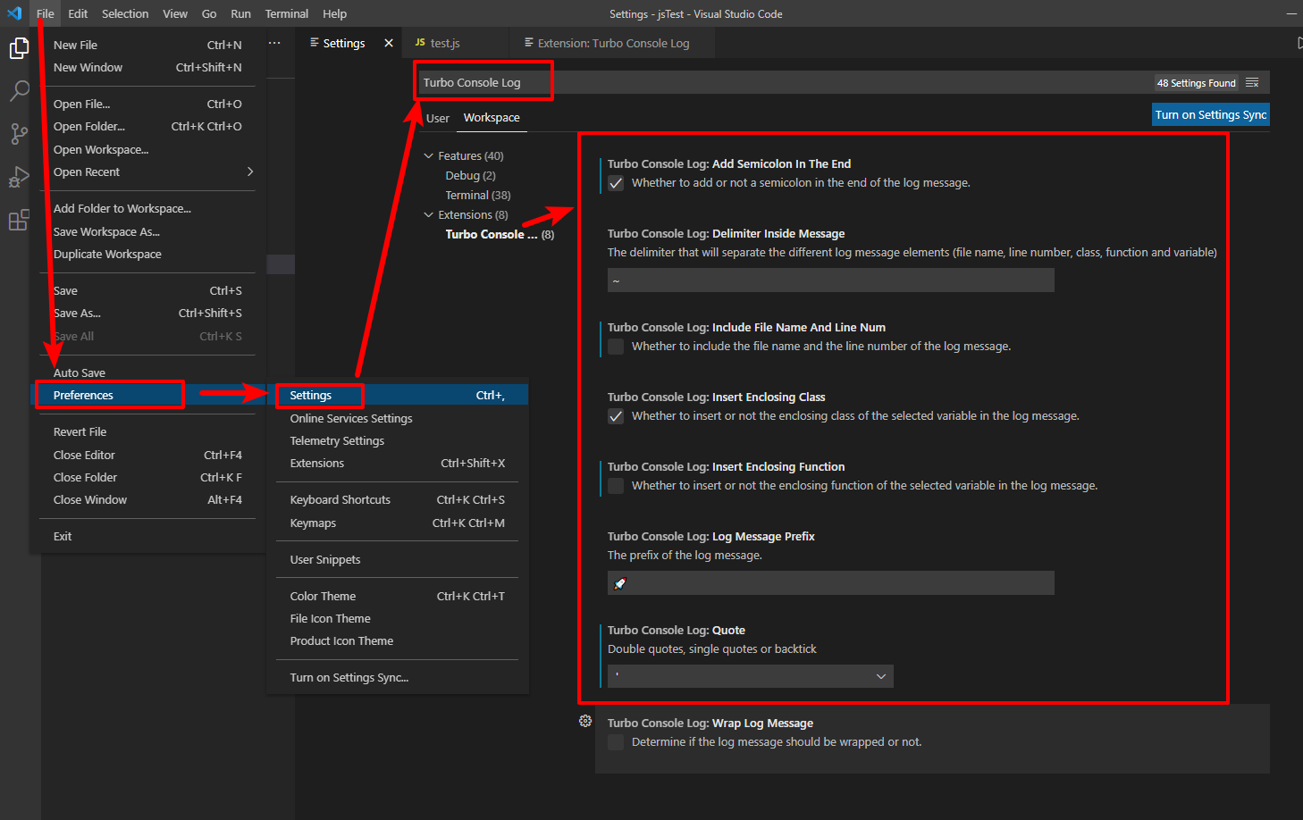Choose Color Theme entry
Screen dimensions: 1303x820
(x=398, y=596)
